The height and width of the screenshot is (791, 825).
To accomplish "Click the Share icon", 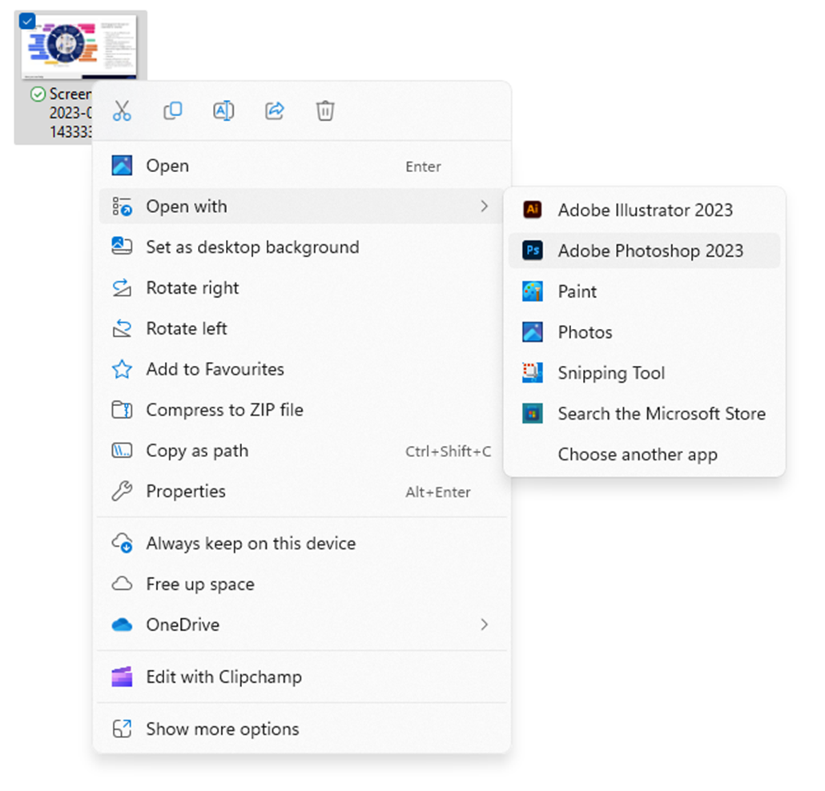I will 275,110.
